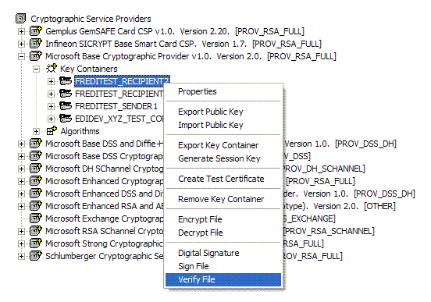Click the Gemplus GemSAFE Card CSP provider icon
Image resolution: width=431 pixels, height=302 pixels.
click(36, 31)
